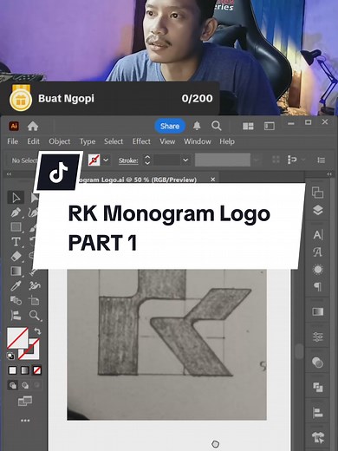338x451 pixels.
Task: Close the Monogram Logo.ai document tab
Action: (212, 180)
